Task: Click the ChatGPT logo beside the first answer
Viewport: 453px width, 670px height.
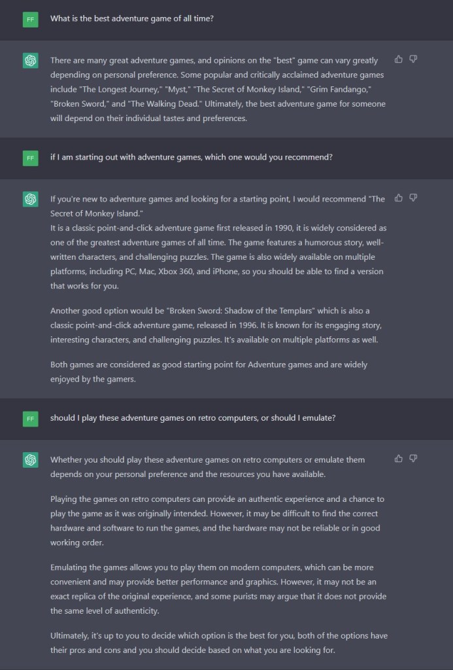Action: pyautogui.click(x=30, y=61)
